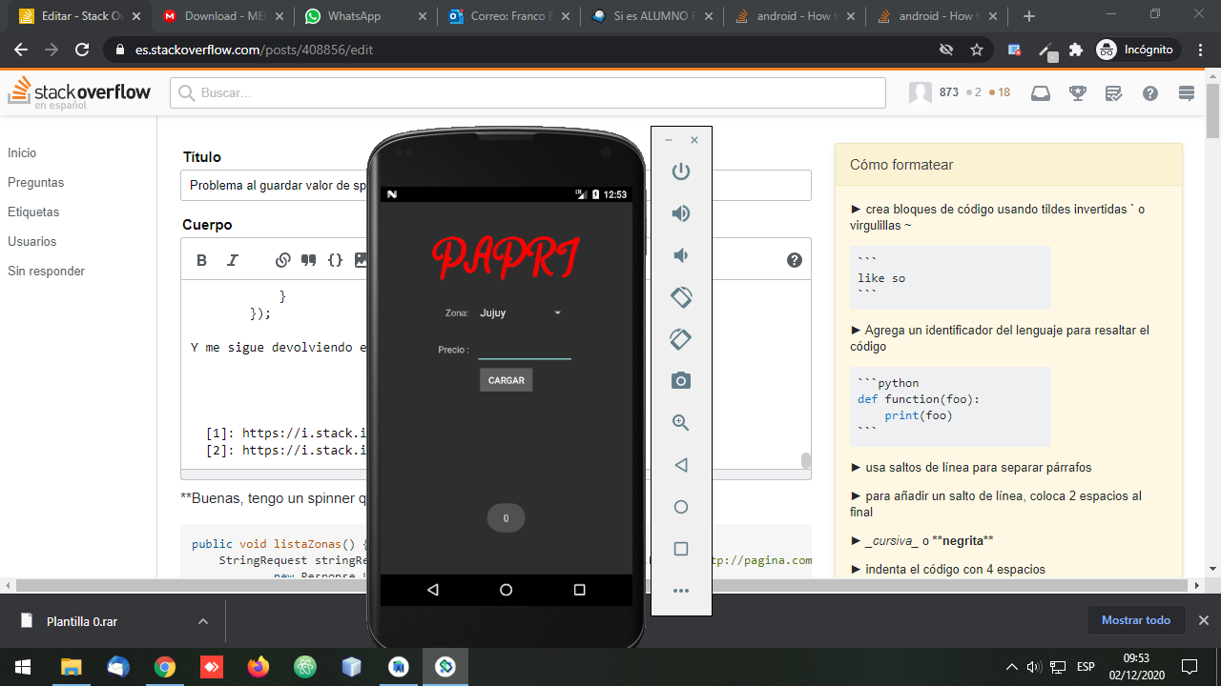Image resolution: width=1221 pixels, height=686 pixels.
Task: Click the Título input field
Action: 496,185
